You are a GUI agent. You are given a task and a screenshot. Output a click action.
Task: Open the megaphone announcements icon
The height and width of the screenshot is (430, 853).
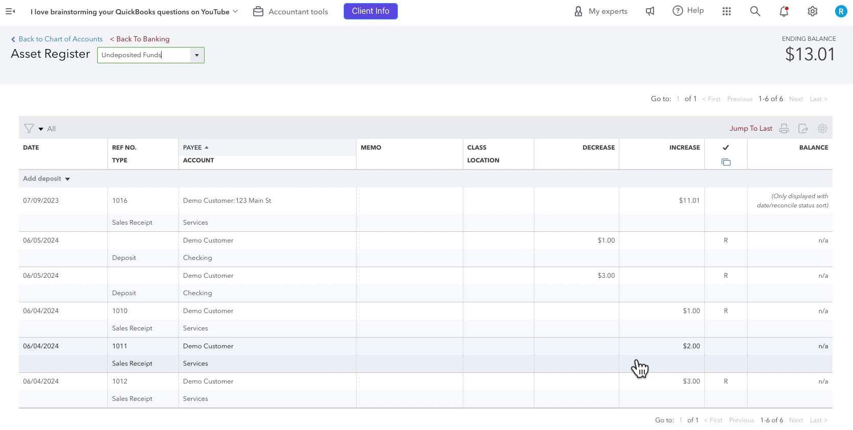650,11
